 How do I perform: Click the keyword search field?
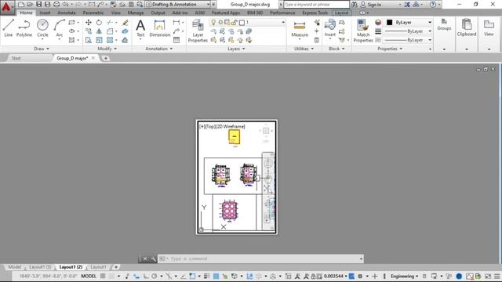[x=316, y=5]
